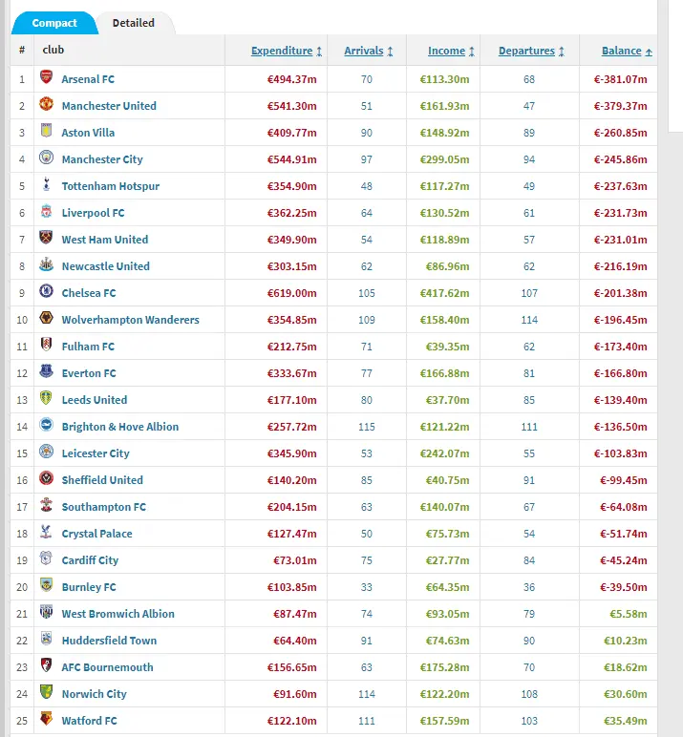Screen dimensions: 683x737
Task: Switch to the Detailed tab
Action: [x=133, y=23]
